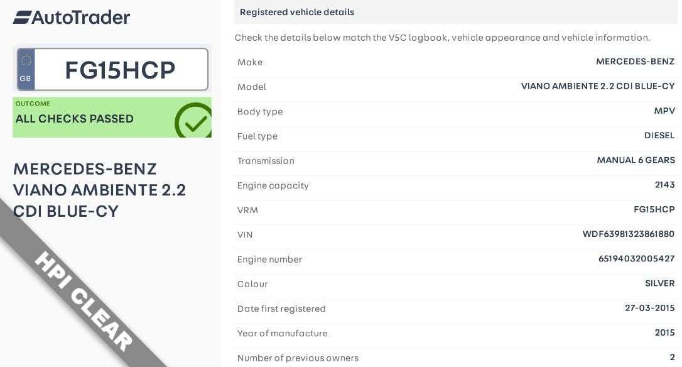Click the Body type MPV value
Screen dimensions: 682x367
pyautogui.click(x=664, y=111)
